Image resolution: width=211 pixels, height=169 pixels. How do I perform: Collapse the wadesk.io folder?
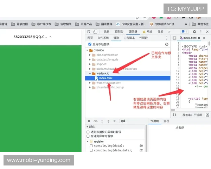pyautogui.click(x=90, y=74)
